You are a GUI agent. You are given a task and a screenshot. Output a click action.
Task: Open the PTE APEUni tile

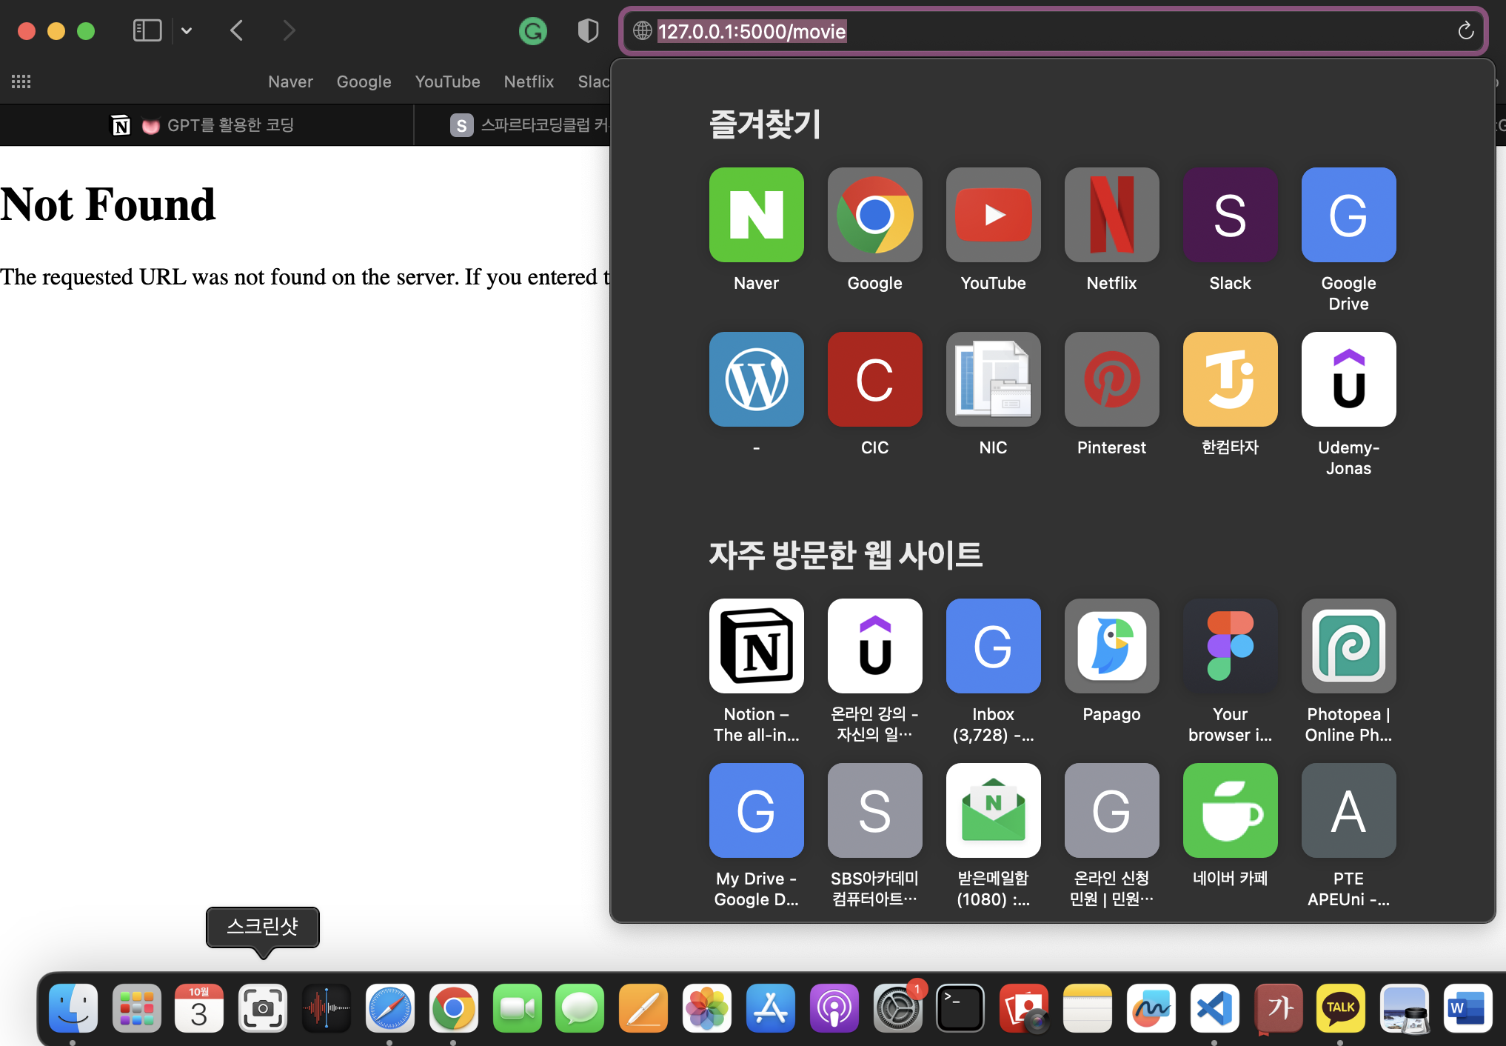click(1348, 810)
